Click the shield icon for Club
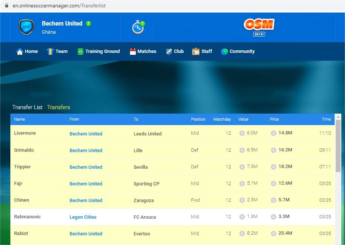This screenshot has height=245, width=345. point(169,51)
